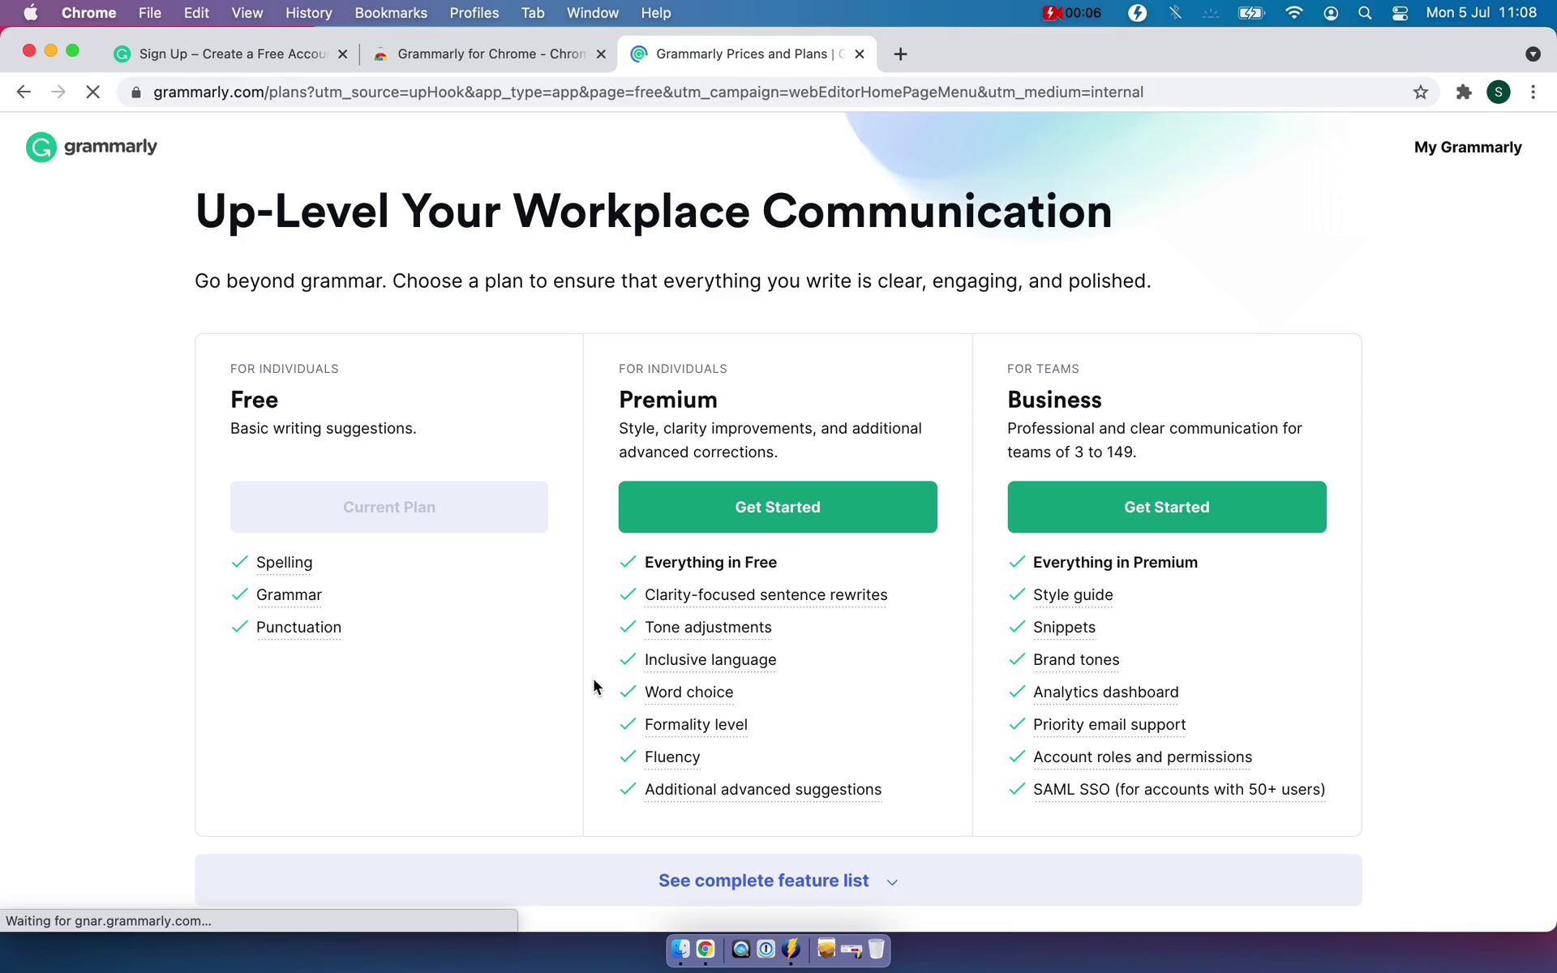Image resolution: width=1557 pixels, height=973 pixels.
Task: Switch to Grammarly for Chrome tab
Action: click(490, 54)
